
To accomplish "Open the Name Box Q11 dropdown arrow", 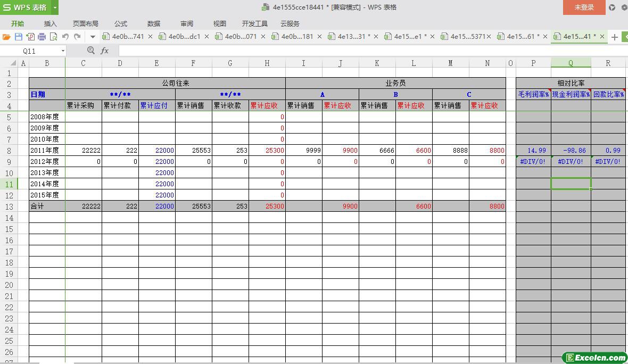I will click(x=63, y=51).
